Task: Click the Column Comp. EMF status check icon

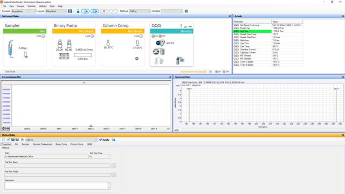Action: pos(141,36)
